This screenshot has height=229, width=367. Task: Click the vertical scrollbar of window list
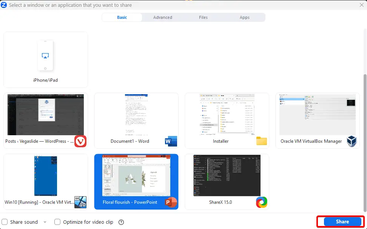coord(365,142)
